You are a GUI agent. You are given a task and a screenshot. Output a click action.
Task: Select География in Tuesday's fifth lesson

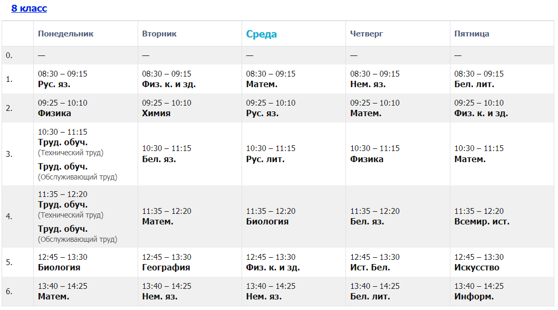click(x=166, y=267)
